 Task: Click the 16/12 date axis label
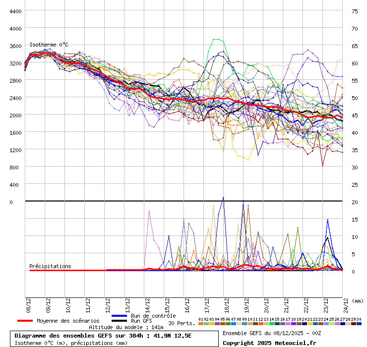[187, 303]
